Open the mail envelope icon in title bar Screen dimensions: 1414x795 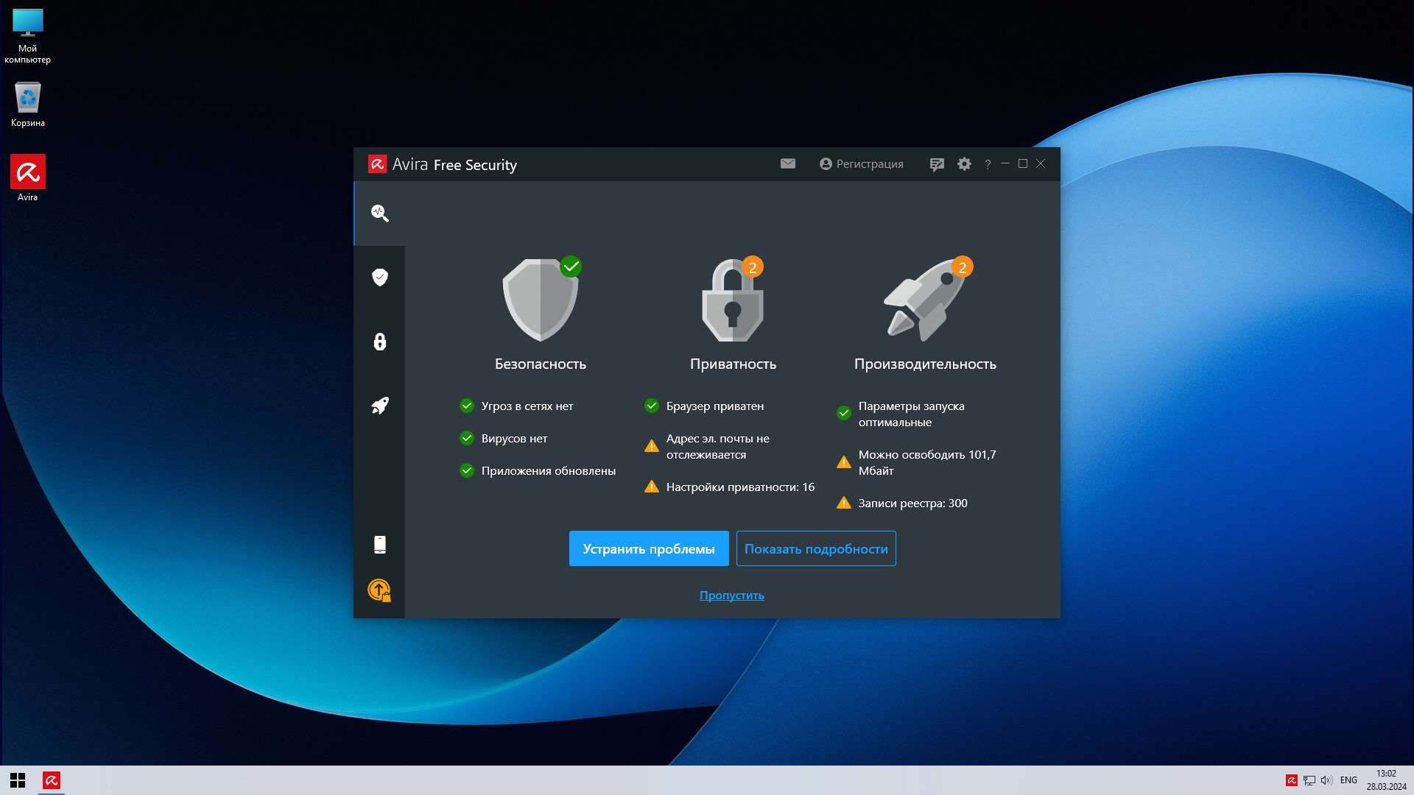point(787,163)
